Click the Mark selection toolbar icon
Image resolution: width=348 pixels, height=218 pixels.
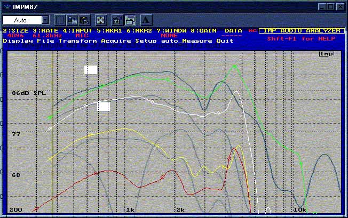pyautogui.click(x=59, y=20)
